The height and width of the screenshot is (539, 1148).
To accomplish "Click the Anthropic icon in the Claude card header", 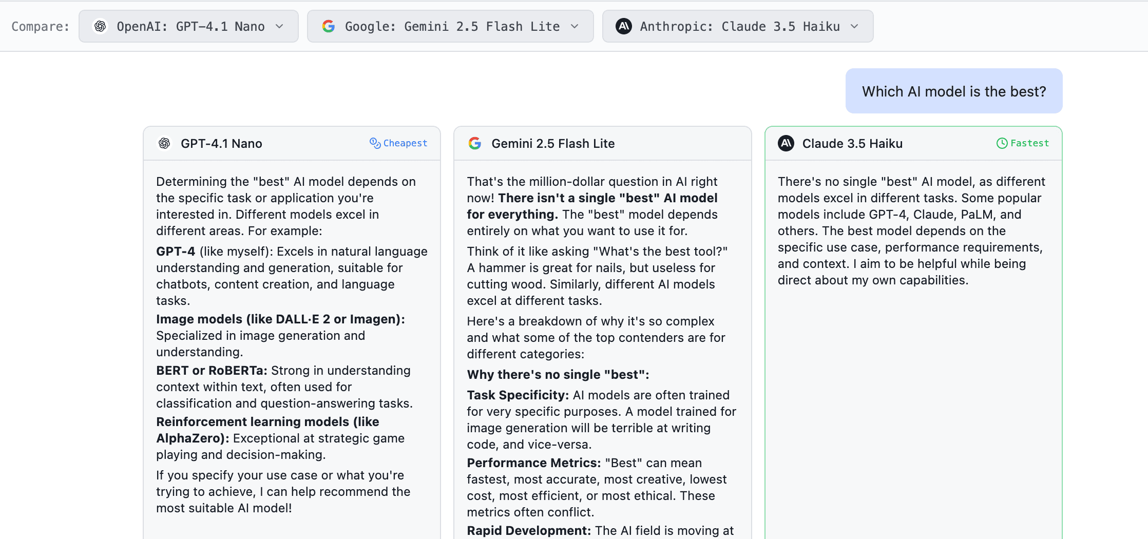I will [x=786, y=143].
